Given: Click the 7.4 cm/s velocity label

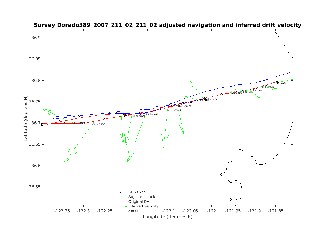Looking at the screenshot, I should 256,90.
